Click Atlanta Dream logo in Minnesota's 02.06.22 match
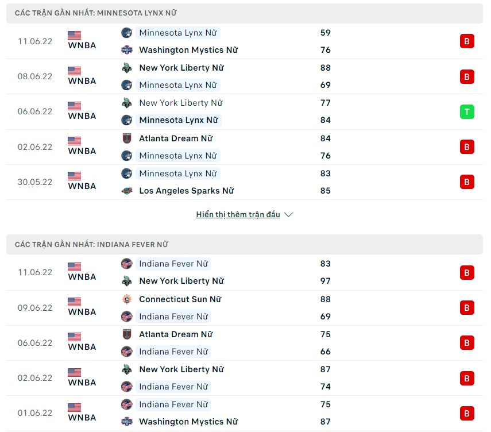491x432 pixels. (127, 138)
